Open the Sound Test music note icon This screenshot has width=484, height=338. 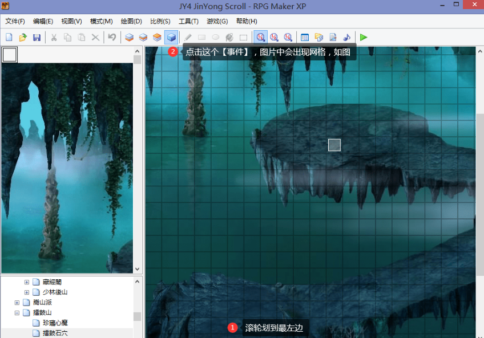346,38
